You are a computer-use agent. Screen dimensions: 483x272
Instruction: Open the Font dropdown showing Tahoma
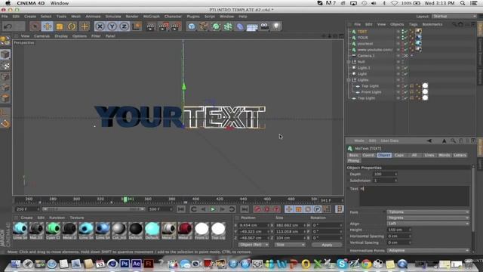428,212
